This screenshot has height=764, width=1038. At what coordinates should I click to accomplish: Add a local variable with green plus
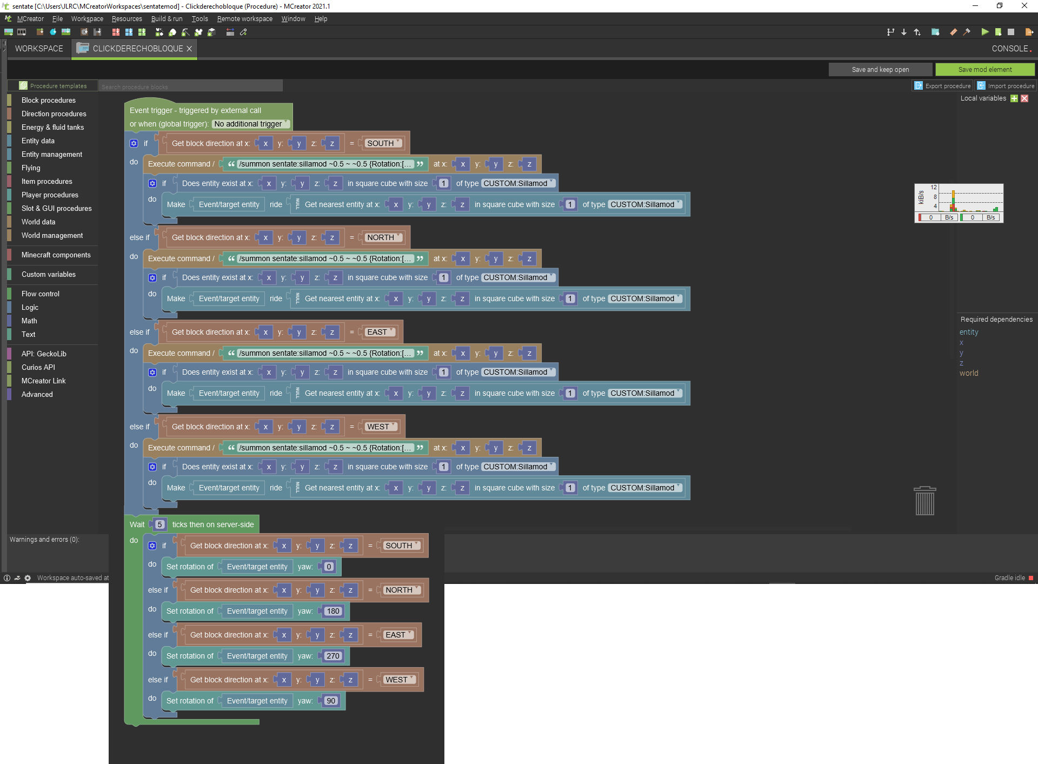click(x=1014, y=98)
